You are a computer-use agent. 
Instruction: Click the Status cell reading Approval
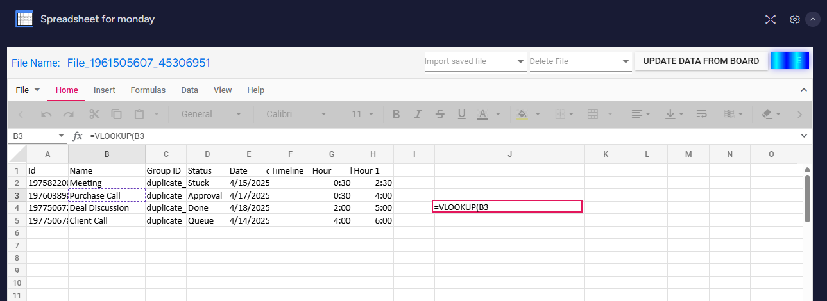pos(207,195)
